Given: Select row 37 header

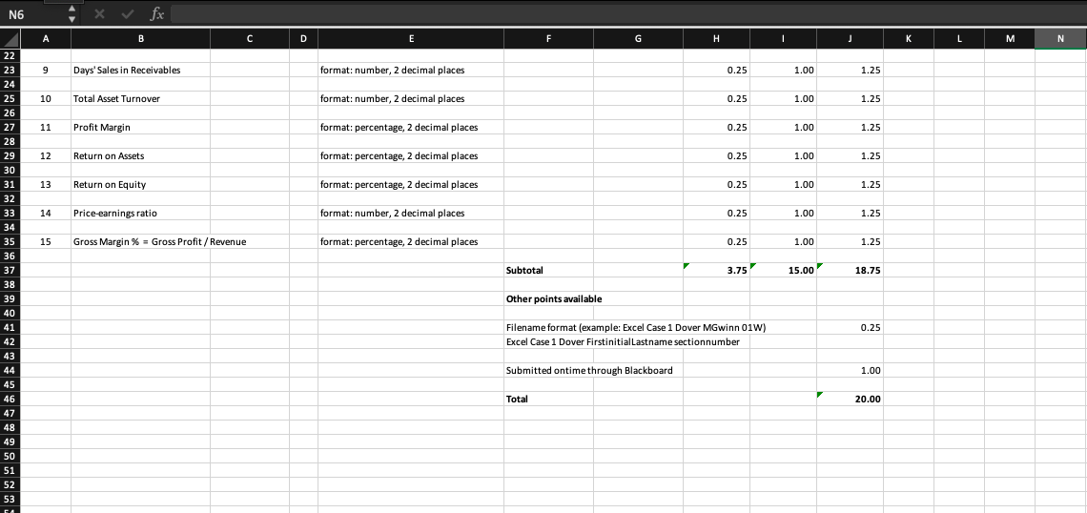Looking at the screenshot, I should tap(10, 270).
